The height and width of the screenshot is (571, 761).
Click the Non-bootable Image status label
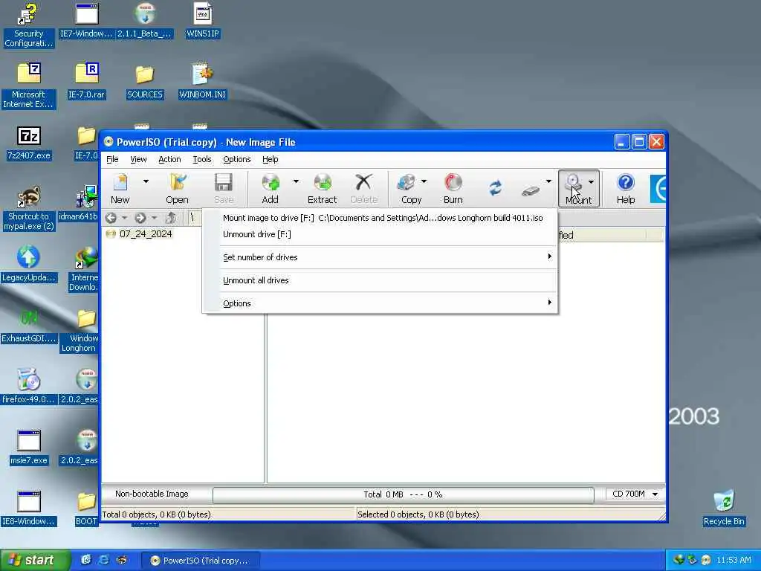click(152, 494)
